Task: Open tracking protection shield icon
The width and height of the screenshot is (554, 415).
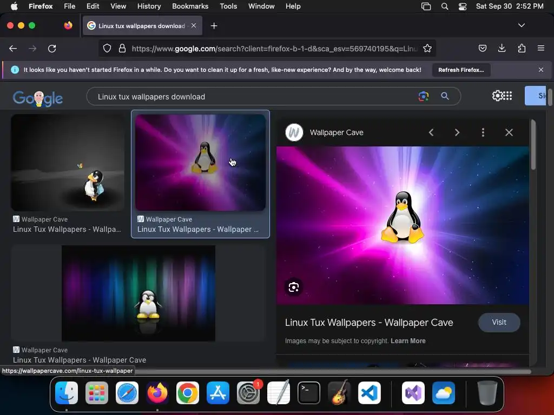Action: [x=107, y=48]
